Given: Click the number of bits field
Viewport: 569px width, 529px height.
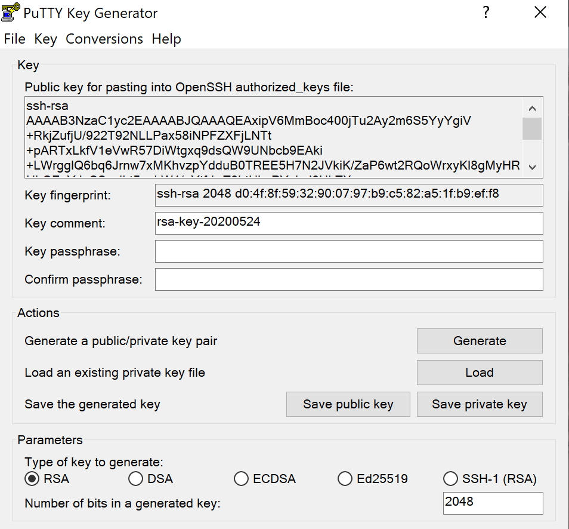Looking at the screenshot, I should coord(493,503).
